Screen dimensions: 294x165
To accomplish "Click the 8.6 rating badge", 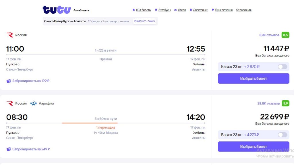I will [285, 35].
